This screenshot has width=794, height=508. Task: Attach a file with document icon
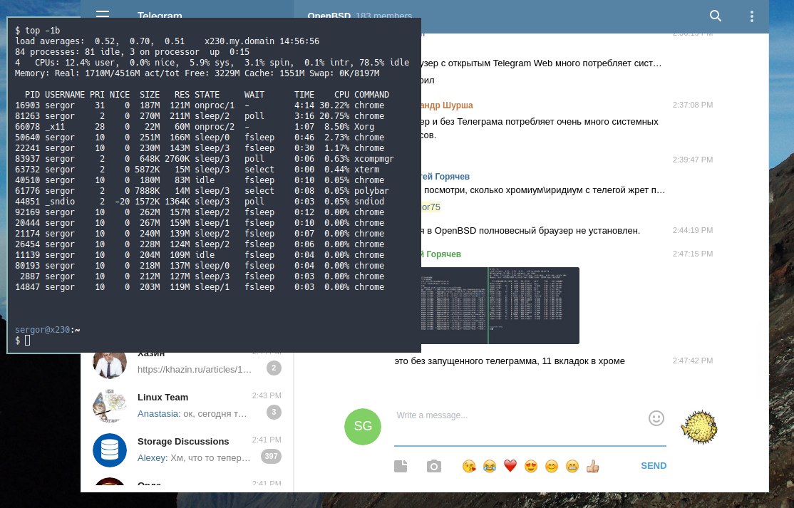(401, 466)
